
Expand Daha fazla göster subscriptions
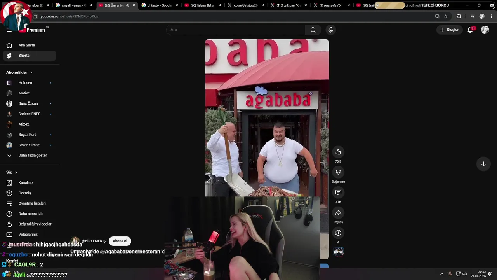pyautogui.click(x=30, y=156)
